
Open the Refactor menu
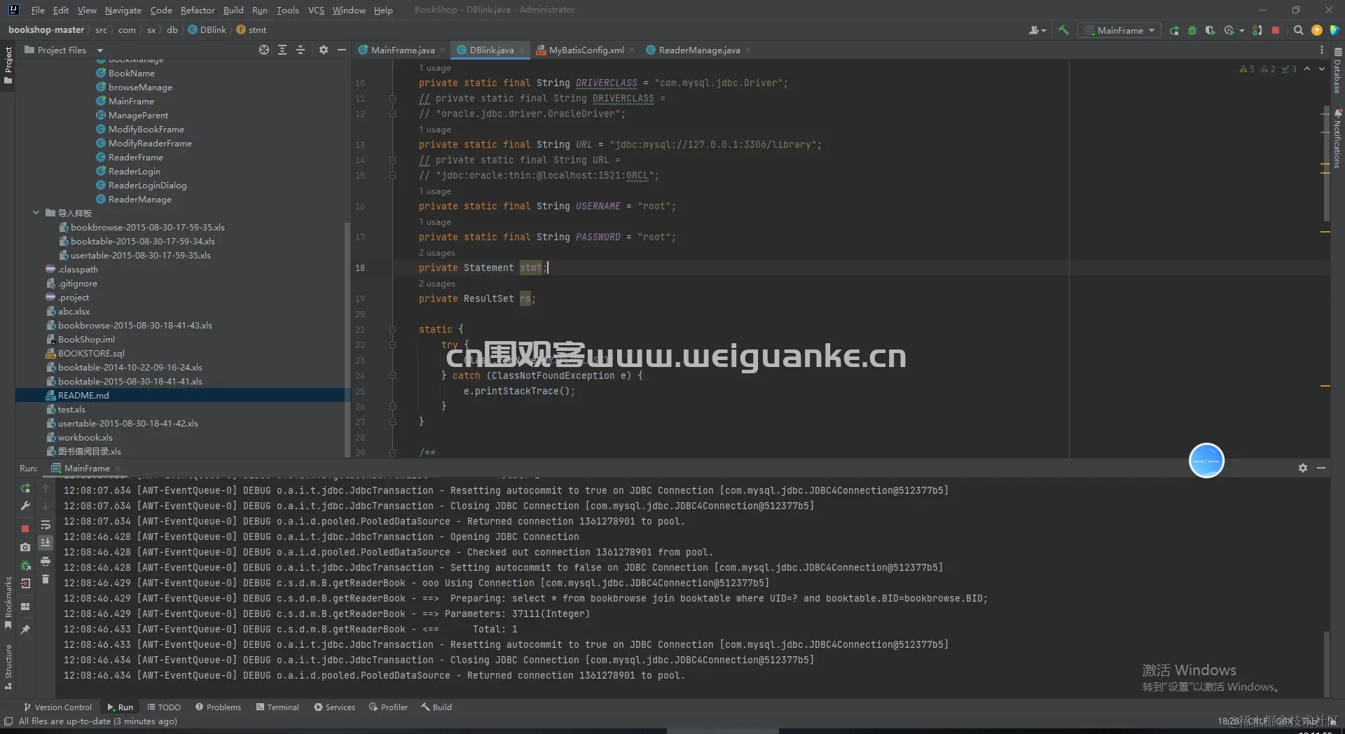click(x=198, y=10)
